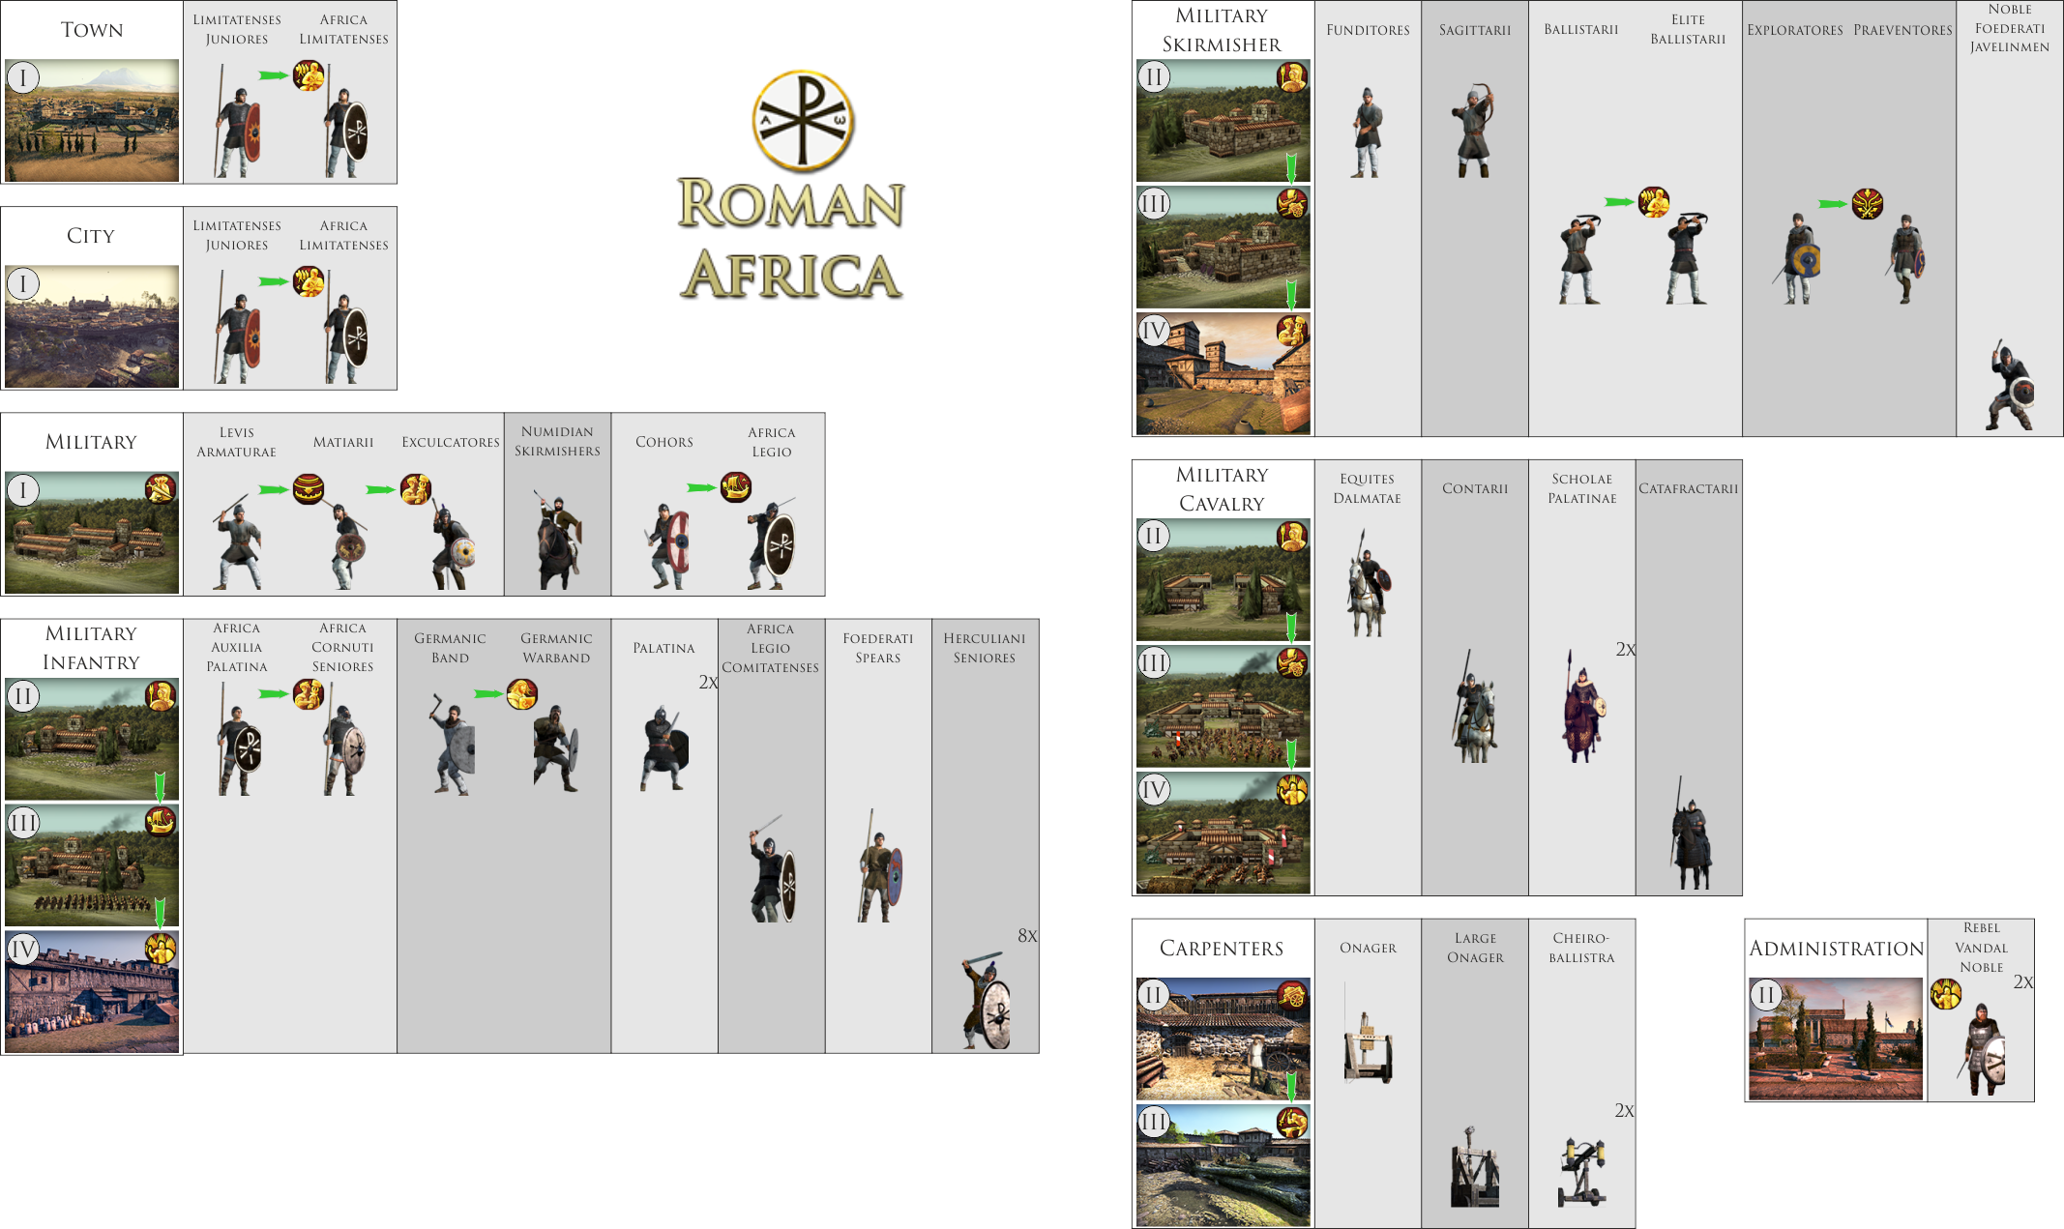Select the Numidian Skirmishers horseman figure
The height and width of the screenshot is (1229, 2064).
(x=558, y=539)
